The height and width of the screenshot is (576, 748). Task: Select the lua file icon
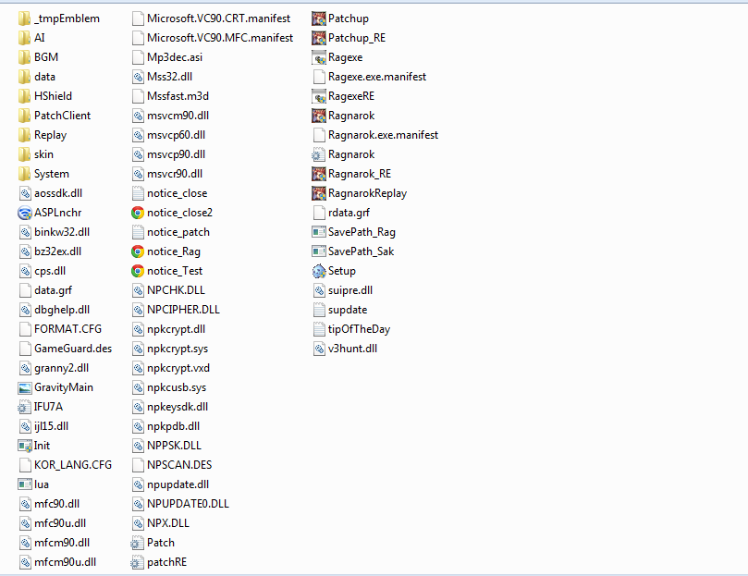(x=25, y=484)
